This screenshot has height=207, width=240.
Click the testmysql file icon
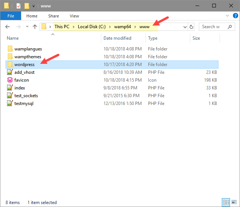point(10,103)
